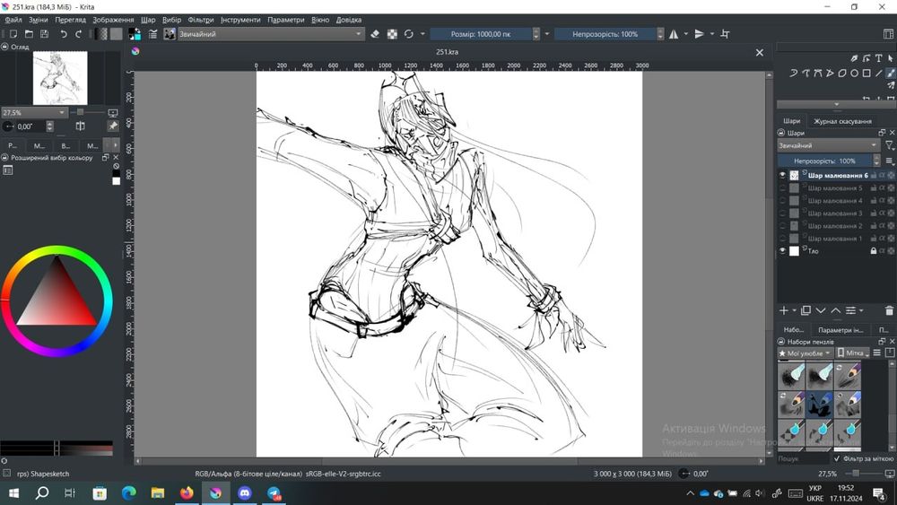Open the gradient editor swatch in toolbar
This screenshot has width=897, height=505.
102,34
